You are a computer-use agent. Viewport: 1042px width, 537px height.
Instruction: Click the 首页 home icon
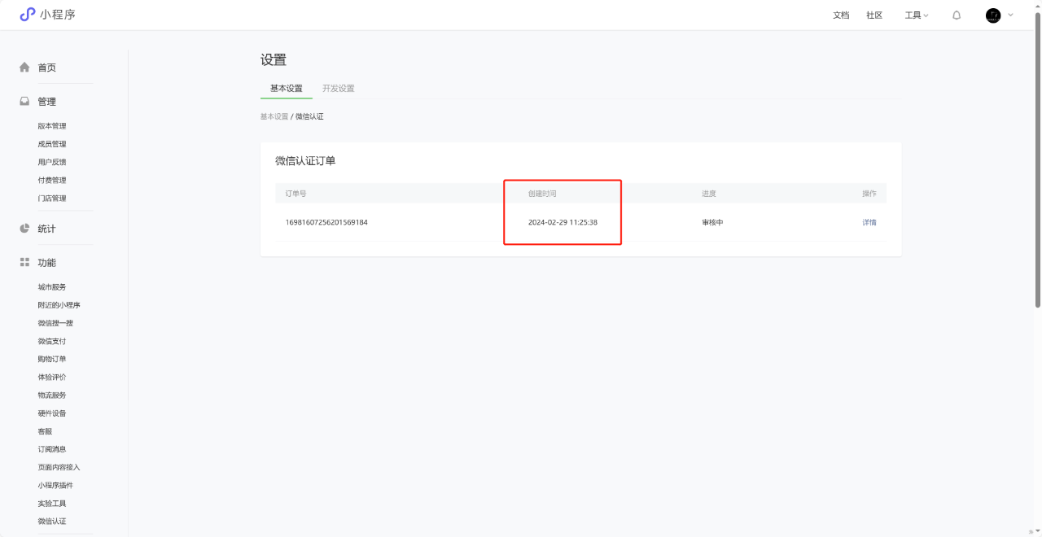point(24,68)
